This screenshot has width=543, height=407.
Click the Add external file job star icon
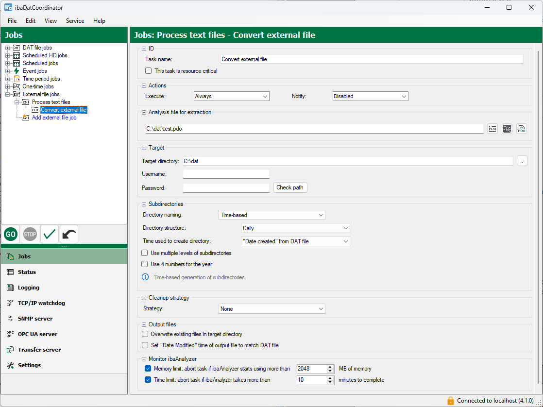point(26,118)
